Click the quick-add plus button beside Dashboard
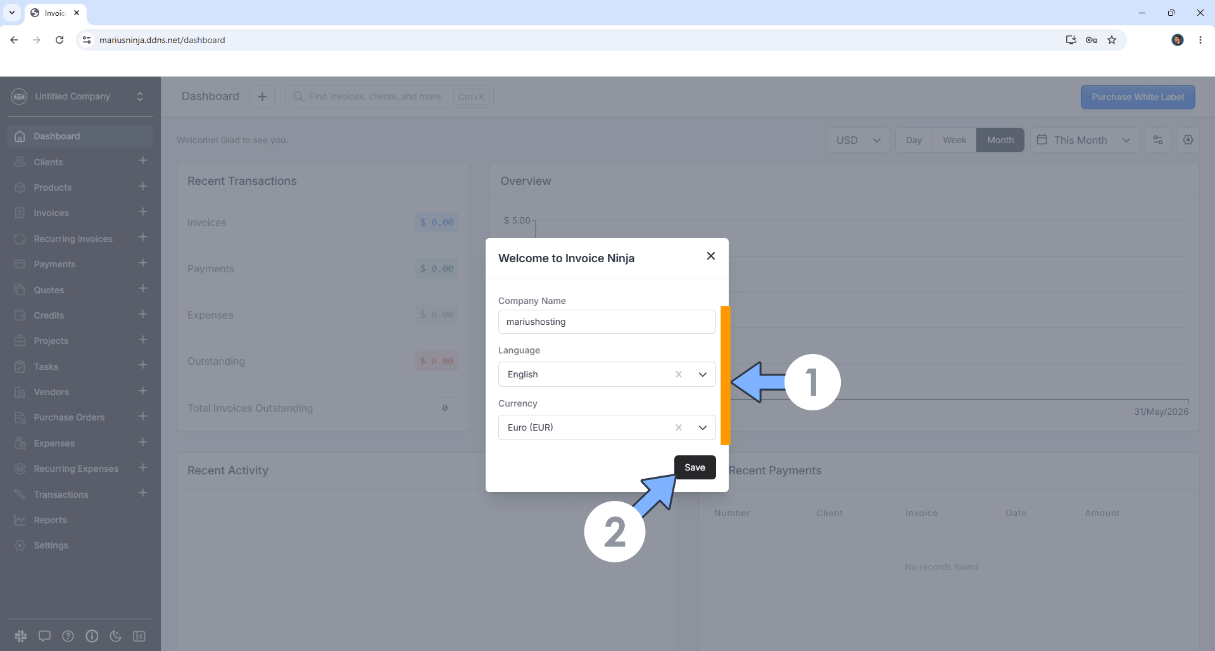 (262, 96)
